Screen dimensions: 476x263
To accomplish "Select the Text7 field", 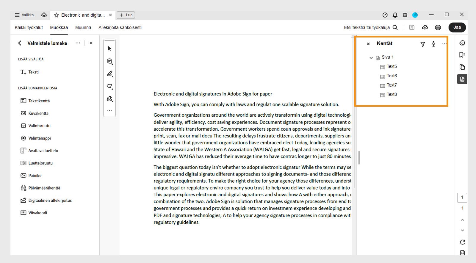I will pyautogui.click(x=389, y=85).
